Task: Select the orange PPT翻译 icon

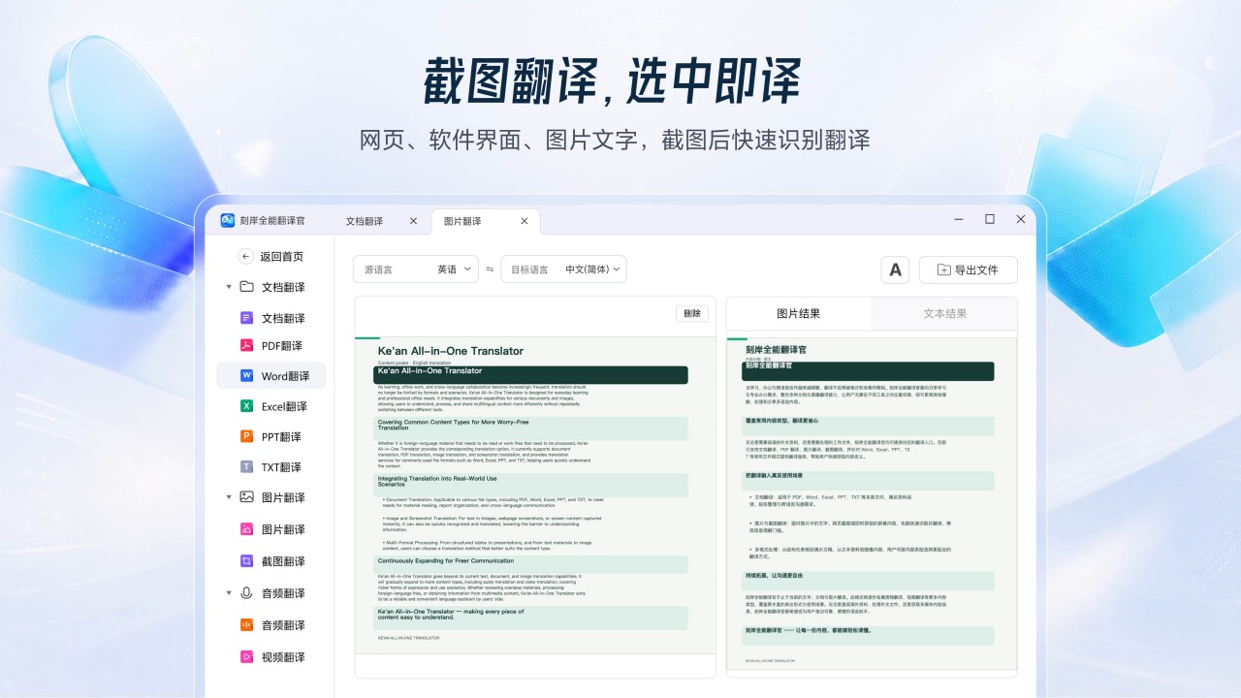Action: (x=246, y=436)
